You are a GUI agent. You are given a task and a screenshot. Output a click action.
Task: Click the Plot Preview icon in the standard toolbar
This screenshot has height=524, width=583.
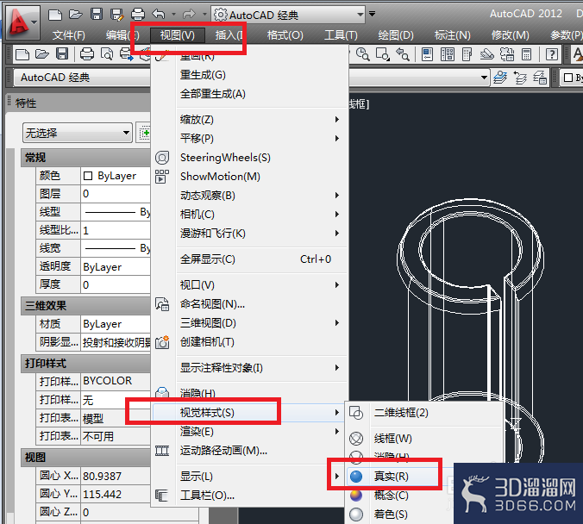(x=107, y=54)
